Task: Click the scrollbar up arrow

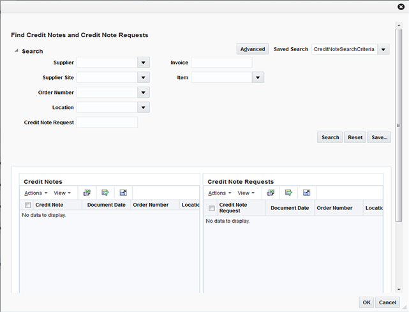Action: tap(399, 26)
